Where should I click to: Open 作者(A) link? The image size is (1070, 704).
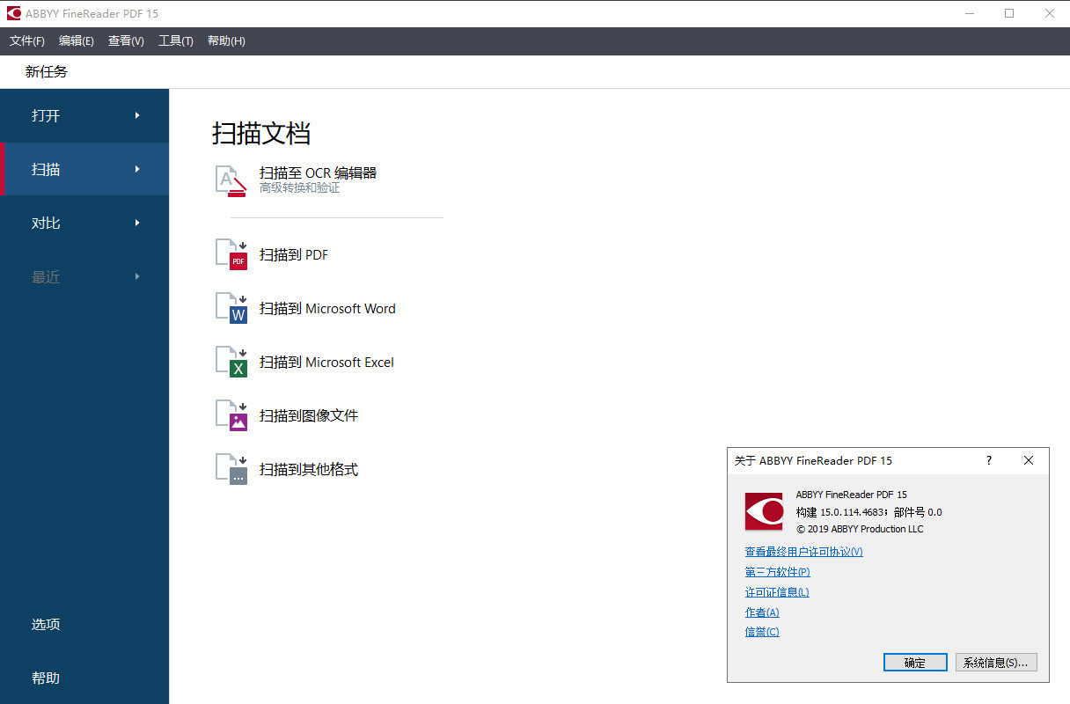(762, 612)
